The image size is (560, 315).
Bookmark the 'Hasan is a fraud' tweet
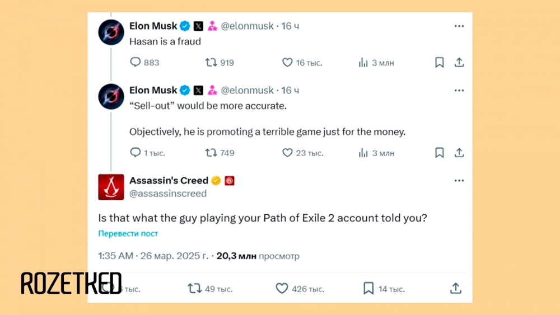click(439, 63)
